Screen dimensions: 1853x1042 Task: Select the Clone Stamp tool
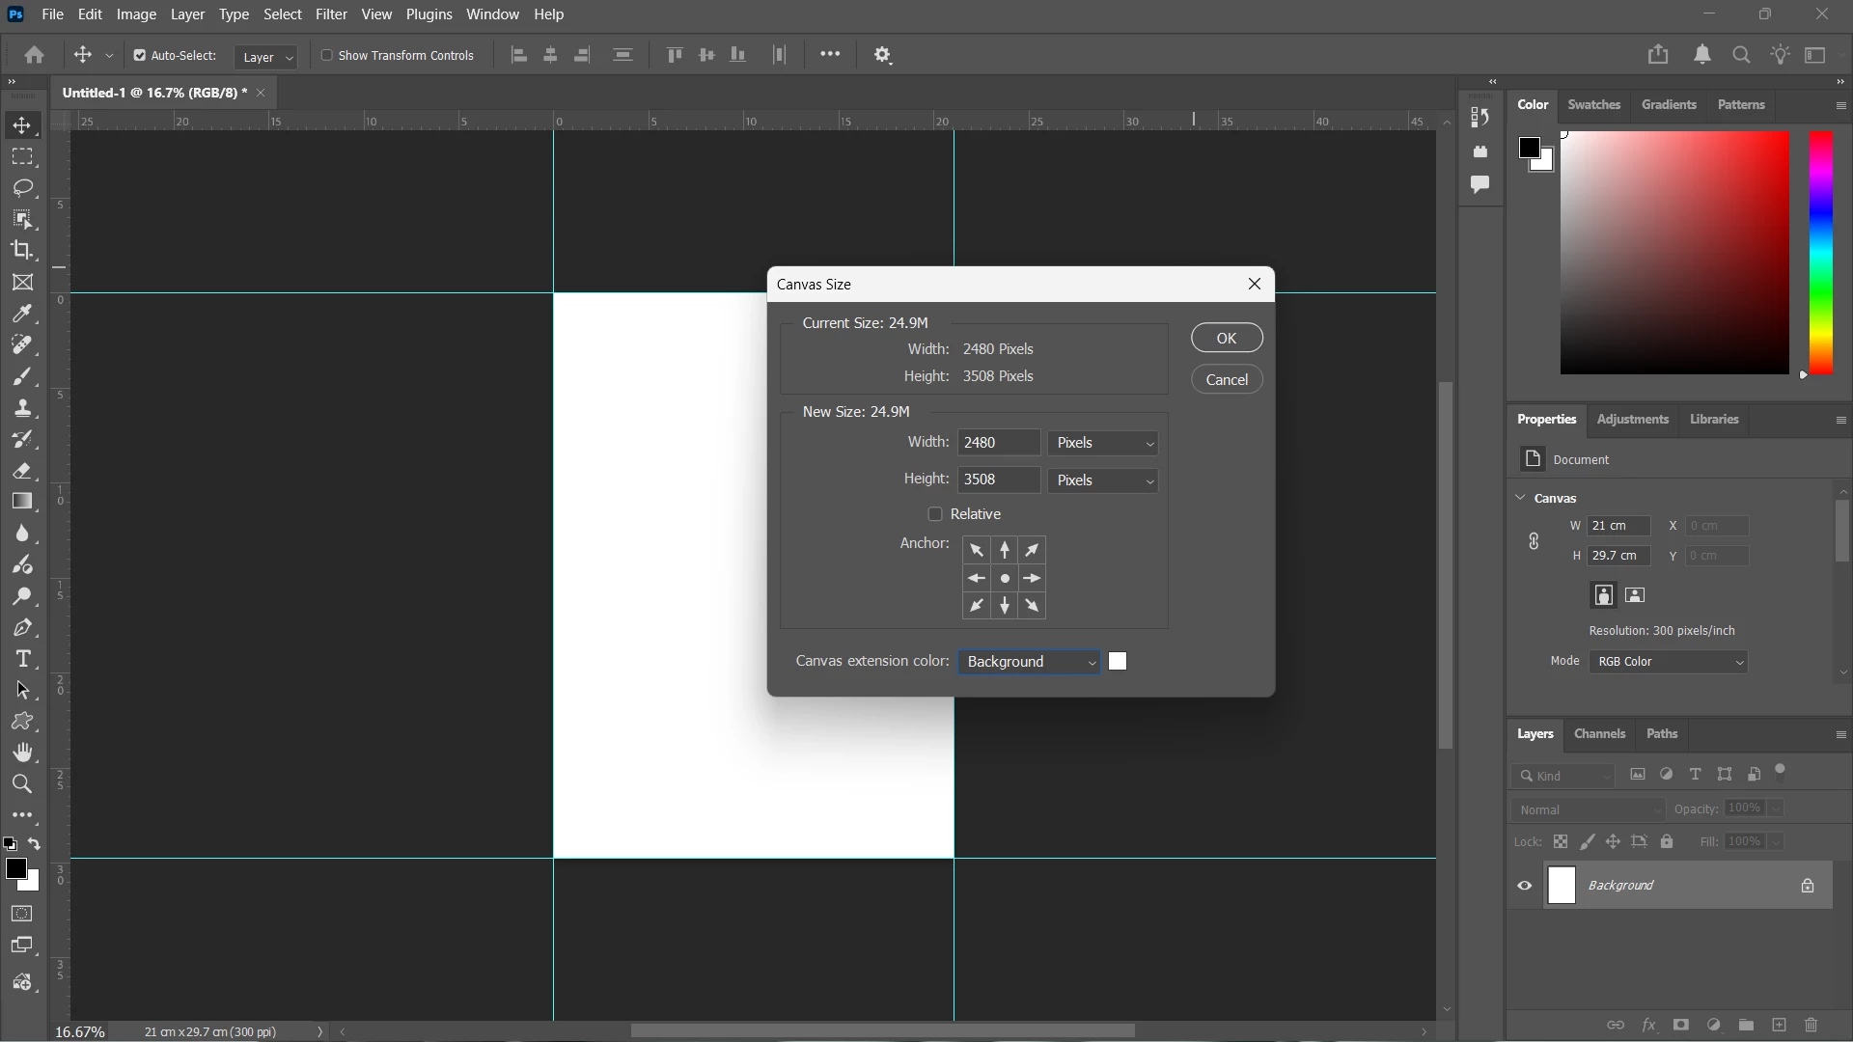[23, 408]
